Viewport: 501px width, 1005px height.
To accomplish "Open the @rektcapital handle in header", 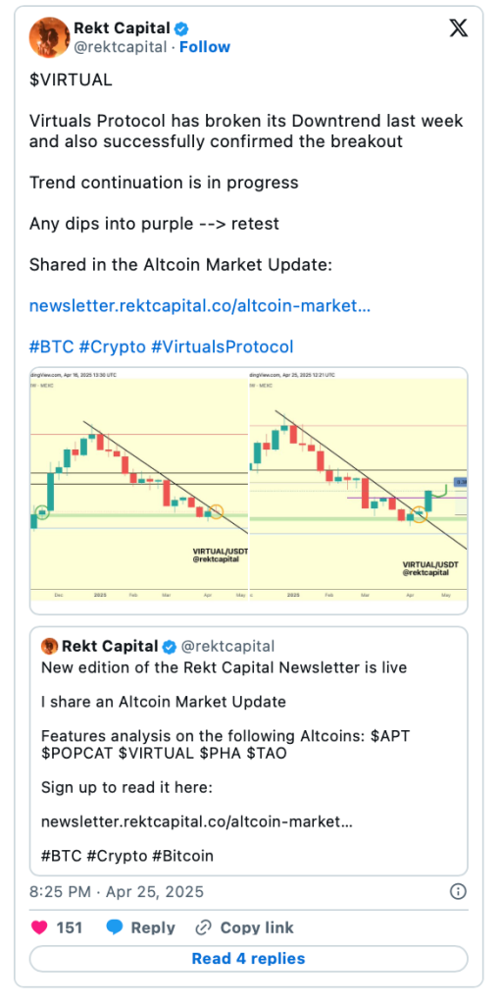I will [122, 47].
